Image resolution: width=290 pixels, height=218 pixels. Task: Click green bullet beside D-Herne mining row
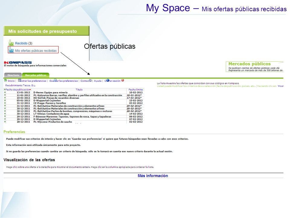tap(5, 92)
